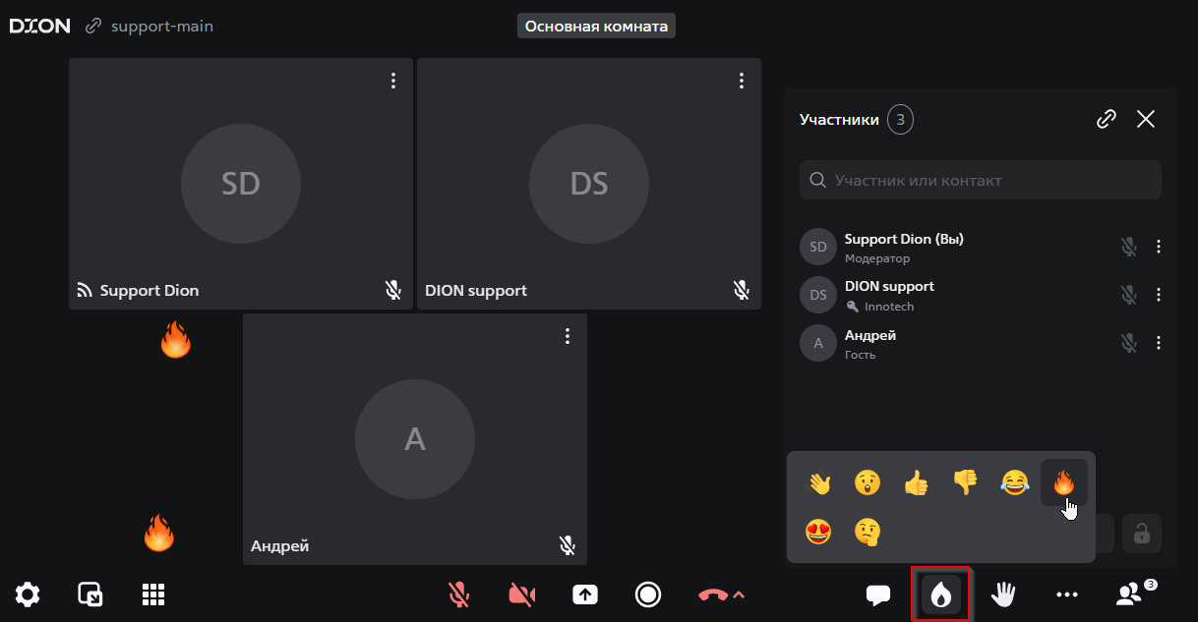
Task: Close the Участники participants panel
Action: point(1146,119)
